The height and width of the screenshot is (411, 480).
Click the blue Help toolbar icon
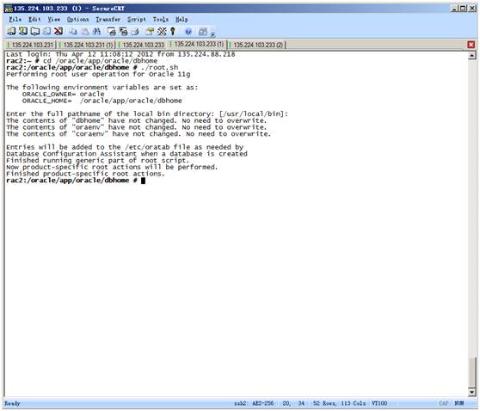click(x=188, y=31)
